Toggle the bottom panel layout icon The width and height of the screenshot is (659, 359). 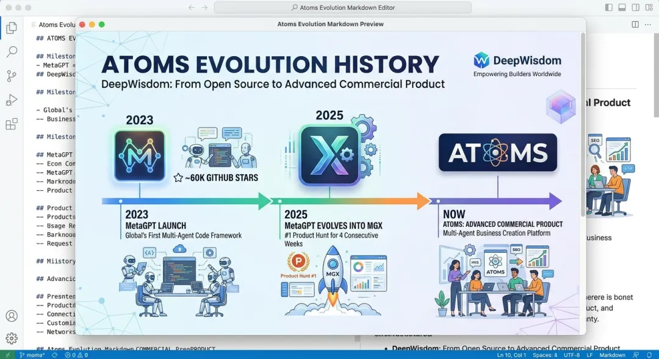[622, 7]
